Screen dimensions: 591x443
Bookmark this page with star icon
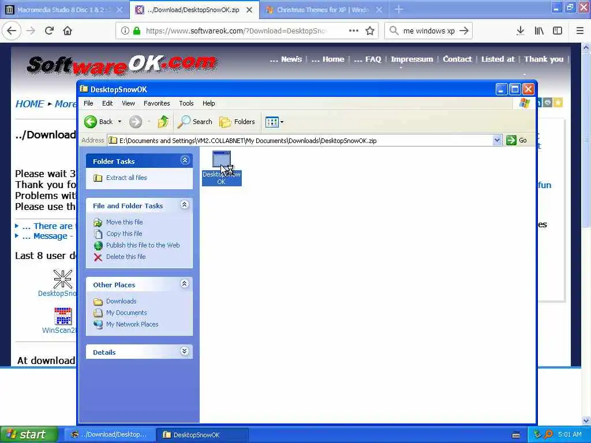pos(370,31)
